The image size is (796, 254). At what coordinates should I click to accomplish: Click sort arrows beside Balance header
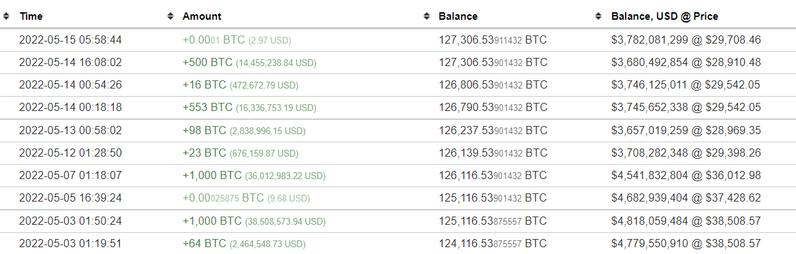pyautogui.click(x=427, y=16)
